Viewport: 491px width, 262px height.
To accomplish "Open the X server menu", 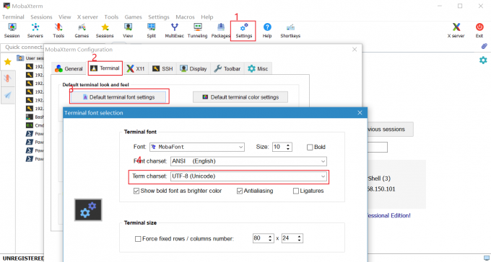I will tap(87, 17).
